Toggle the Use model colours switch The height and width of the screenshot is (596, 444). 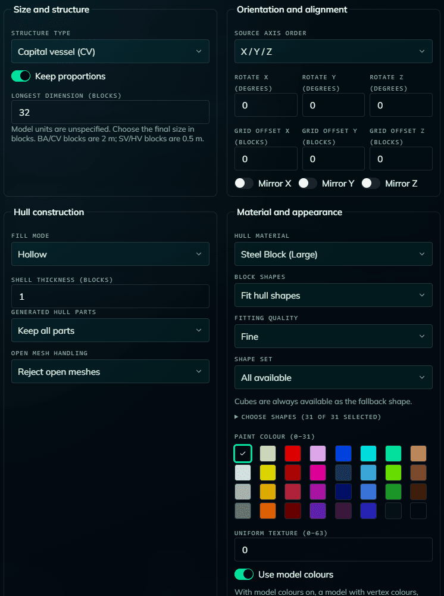click(244, 575)
